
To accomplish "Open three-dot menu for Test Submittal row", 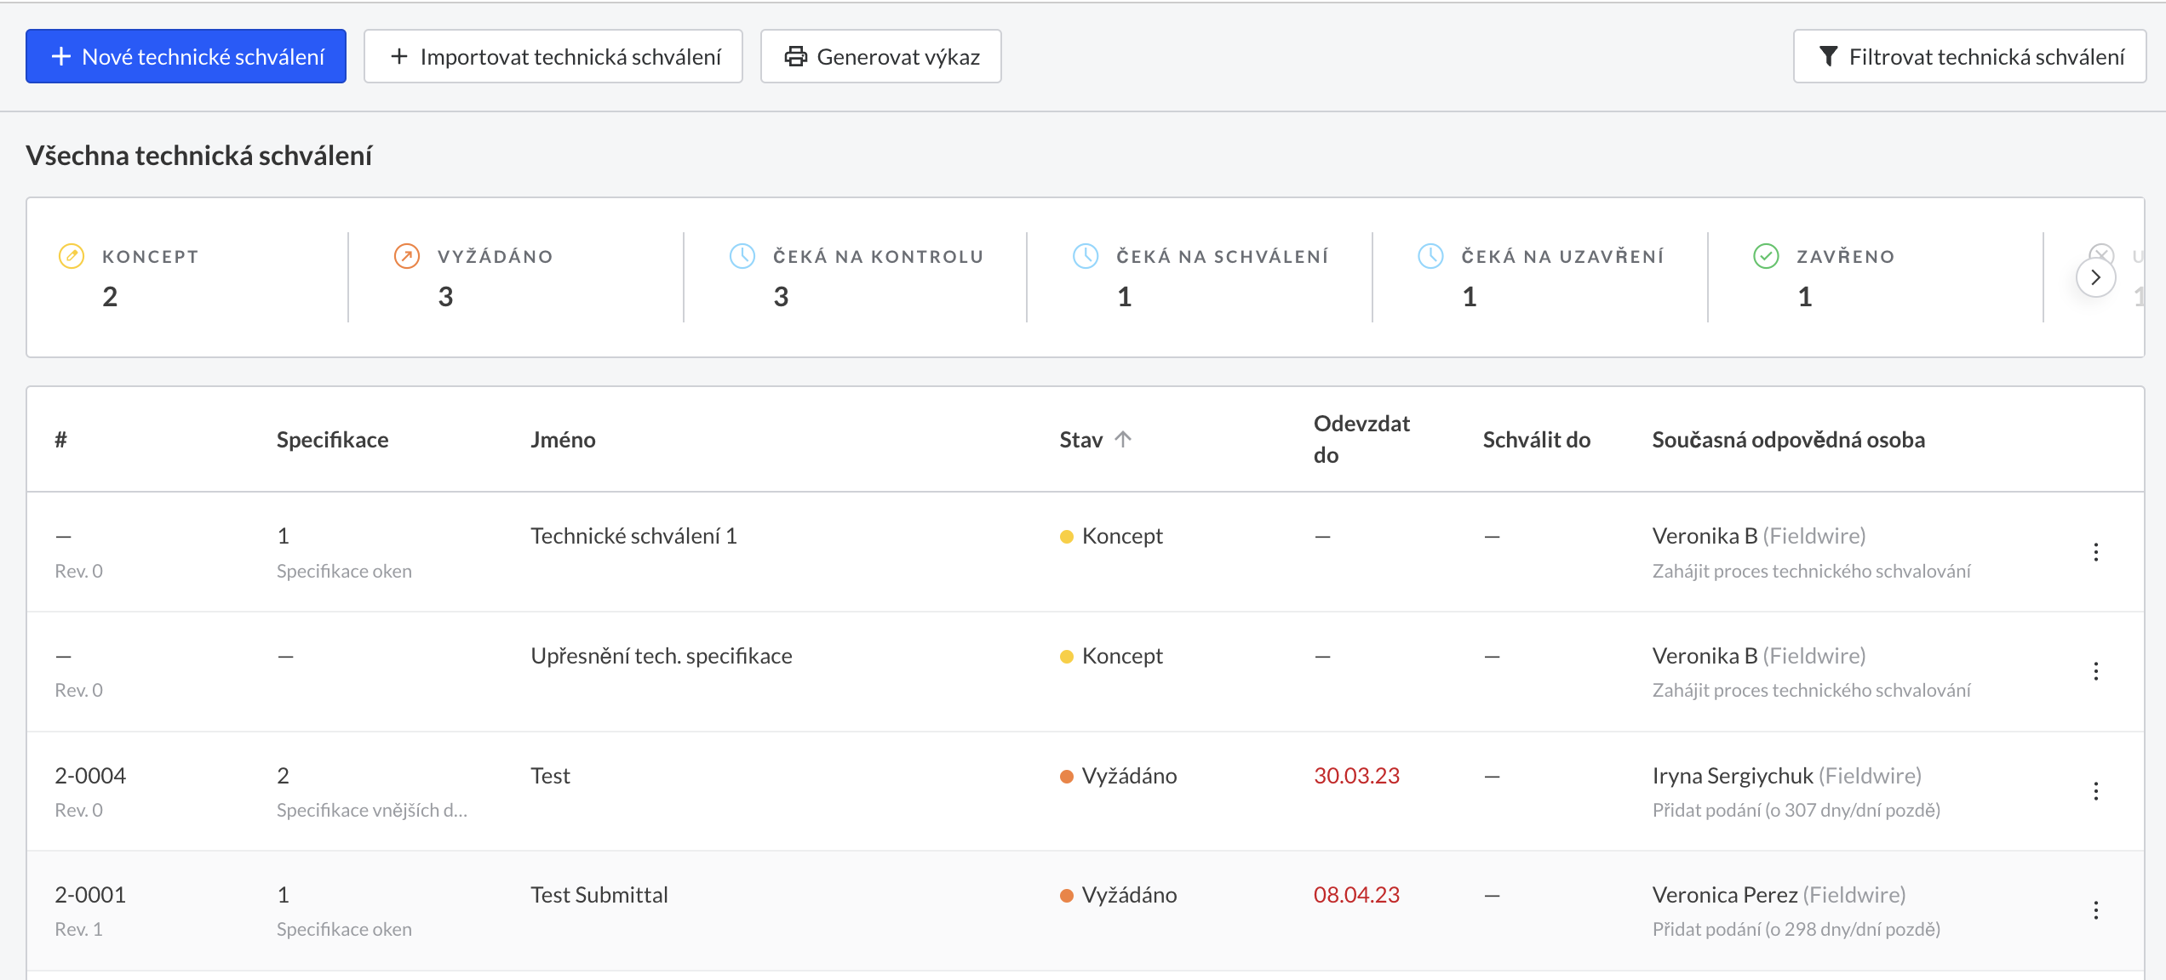I will [x=2095, y=910].
